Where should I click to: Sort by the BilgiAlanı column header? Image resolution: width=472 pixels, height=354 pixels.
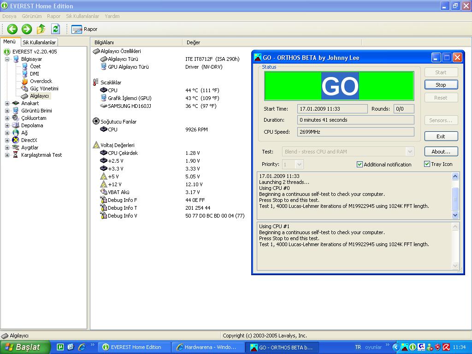pyautogui.click(x=136, y=42)
